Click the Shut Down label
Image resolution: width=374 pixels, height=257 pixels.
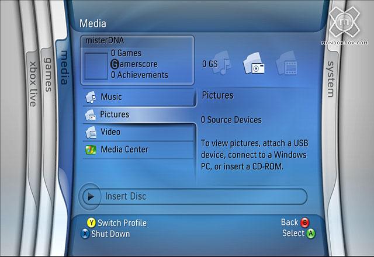tap(110, 234)
